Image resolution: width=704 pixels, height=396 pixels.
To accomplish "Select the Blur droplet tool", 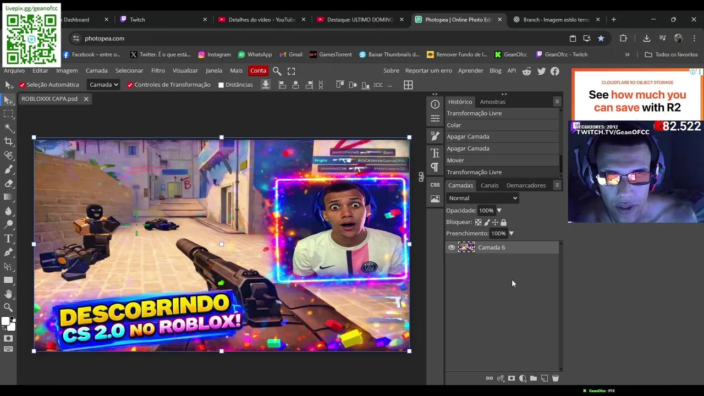I will pos(8,211).
